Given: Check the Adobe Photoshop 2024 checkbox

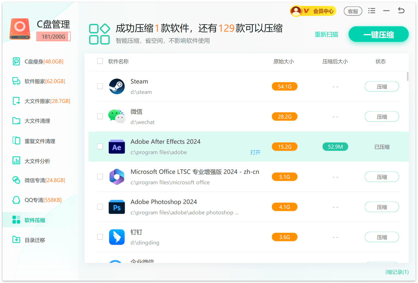Looking at the screenshot, I should [x=100, y=207].
